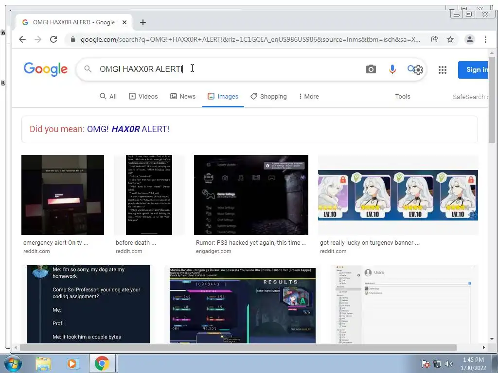Open Windows Explorer from the taskbar
The width and height of the screenshot is (498, 373).
pos(43,364)
